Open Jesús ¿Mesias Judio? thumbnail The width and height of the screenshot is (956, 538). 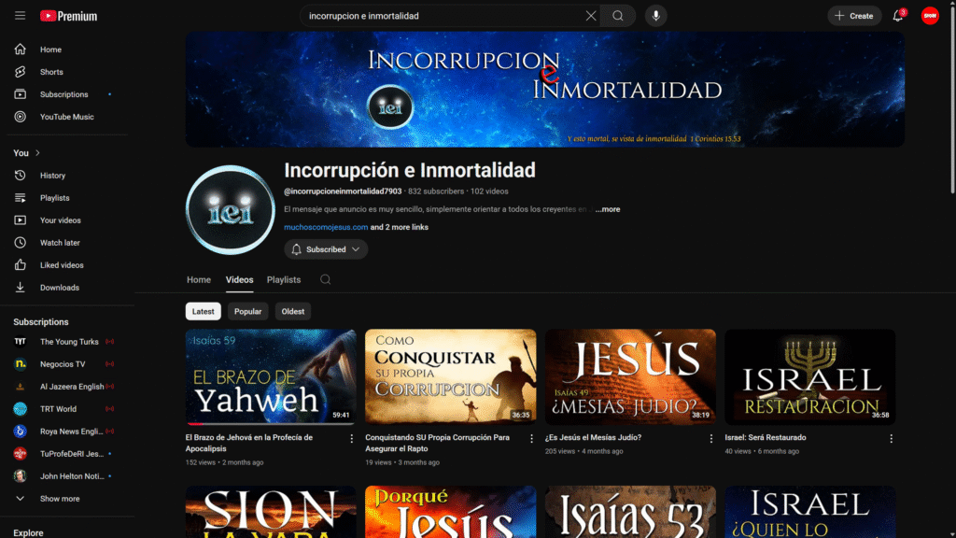[630, 377]
